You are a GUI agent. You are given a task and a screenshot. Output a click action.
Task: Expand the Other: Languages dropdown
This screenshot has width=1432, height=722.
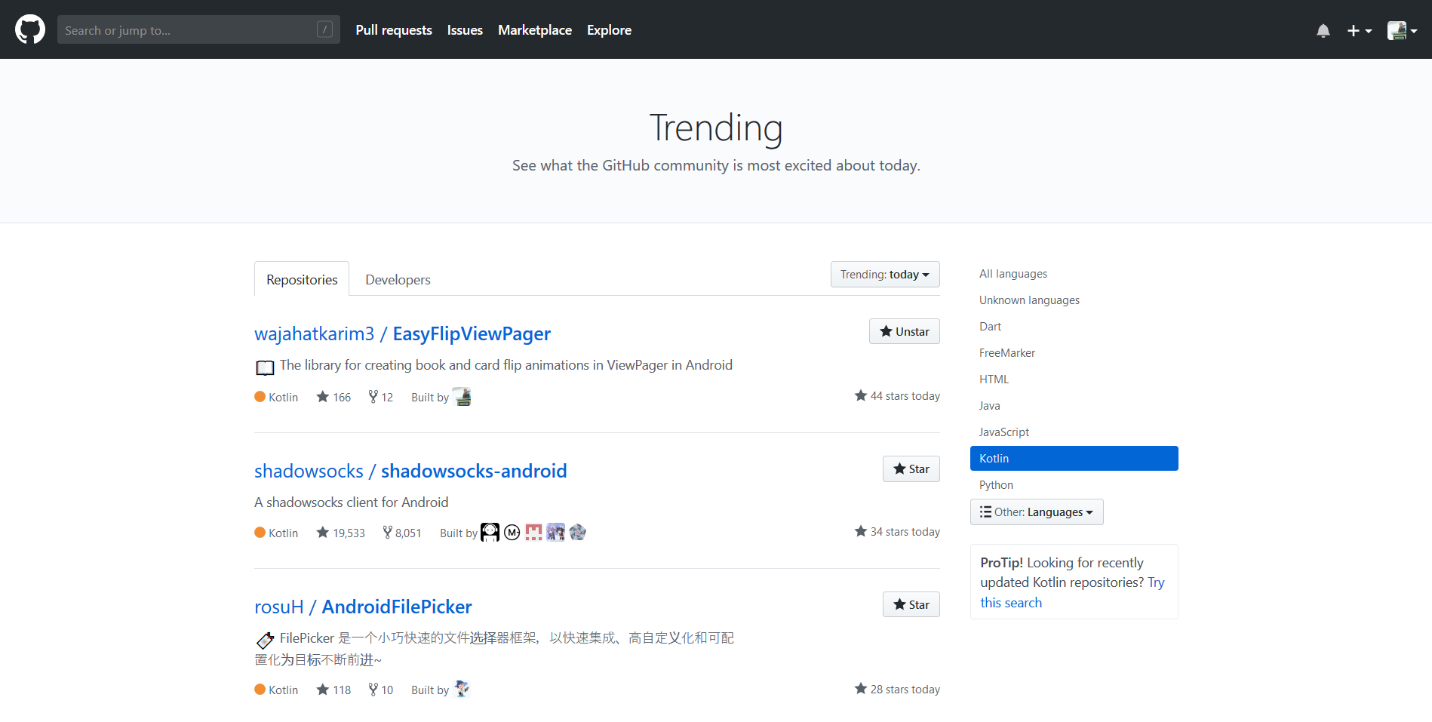point(1037,512)
